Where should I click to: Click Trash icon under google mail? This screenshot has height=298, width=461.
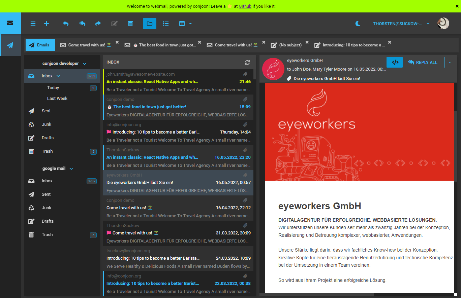pyautogui.click(x=31, y=235)
